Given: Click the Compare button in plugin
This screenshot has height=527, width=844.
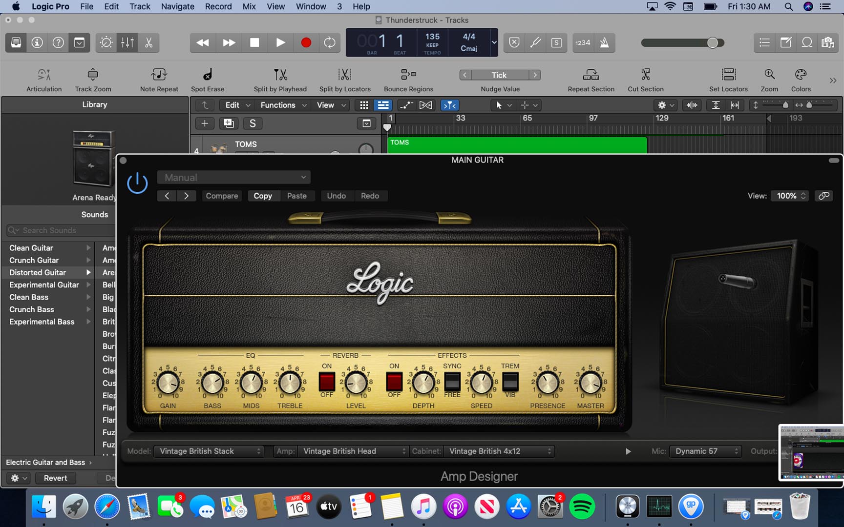Looking at the screenshot, I should coord(222,196).
